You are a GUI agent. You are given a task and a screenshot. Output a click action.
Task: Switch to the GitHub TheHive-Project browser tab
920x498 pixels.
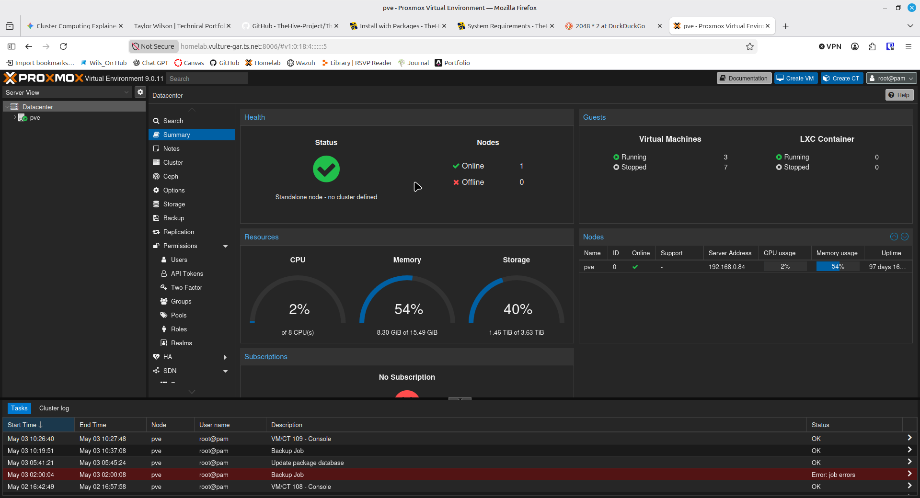pos(291,26)
